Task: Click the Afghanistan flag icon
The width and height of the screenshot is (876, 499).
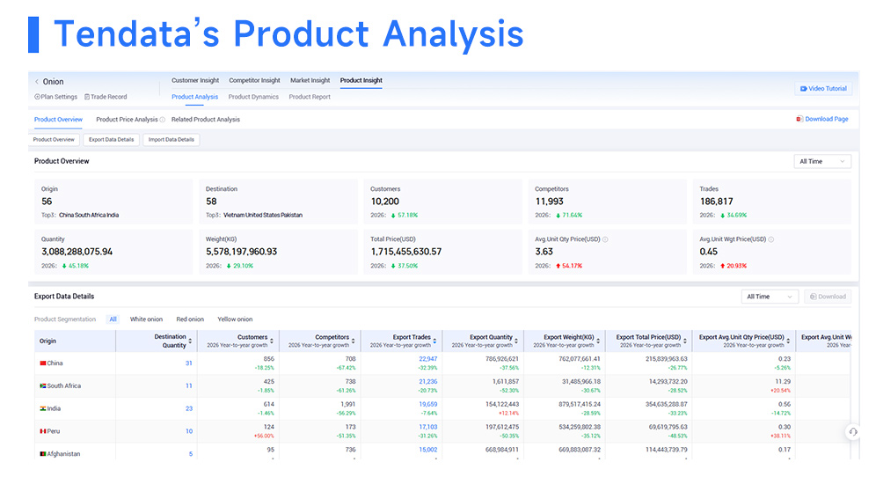Action: point(42,454)
